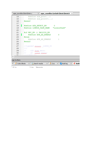Screen dimensions: 106x150
Task: Click the horizontal scrollbar left arrow
Action: point(13,56)
